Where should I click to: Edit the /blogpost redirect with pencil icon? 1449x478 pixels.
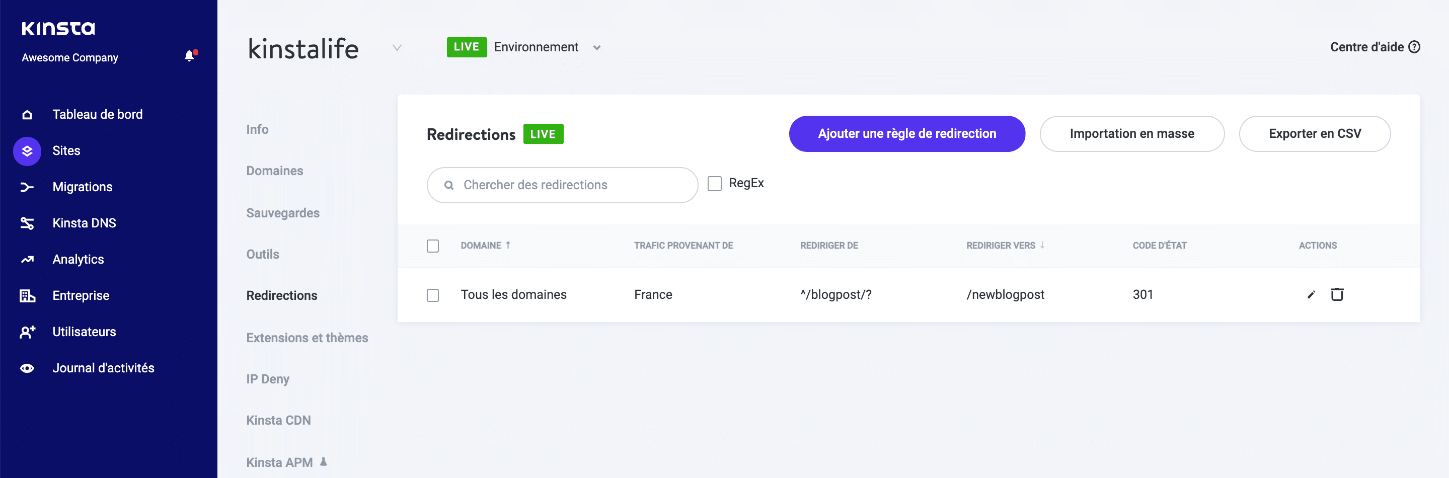[x=1311, y=295]
